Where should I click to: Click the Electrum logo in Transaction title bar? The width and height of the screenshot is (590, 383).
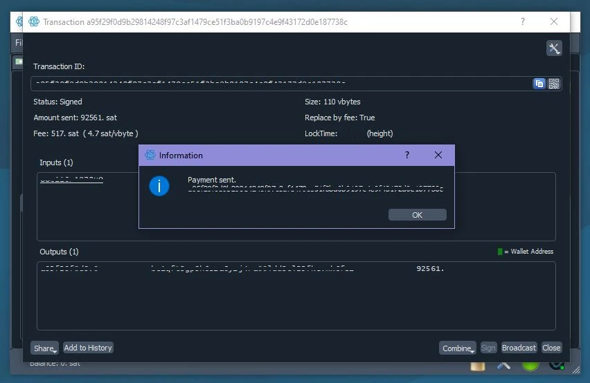[33, 22]
